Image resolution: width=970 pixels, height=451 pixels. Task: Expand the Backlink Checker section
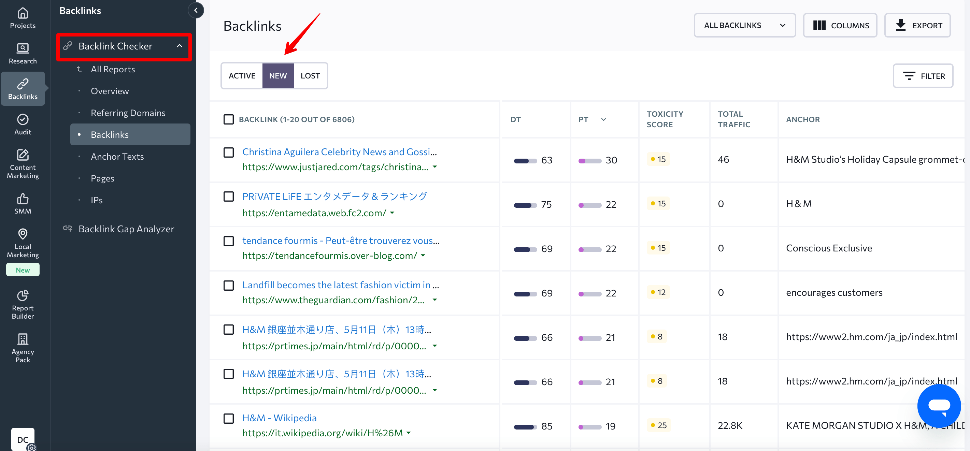pos(124,46)
